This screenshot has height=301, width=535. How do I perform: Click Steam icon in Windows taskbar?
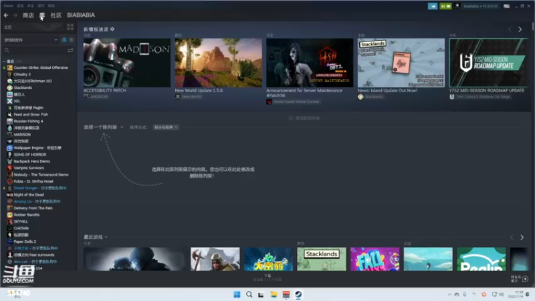point(298,294)
